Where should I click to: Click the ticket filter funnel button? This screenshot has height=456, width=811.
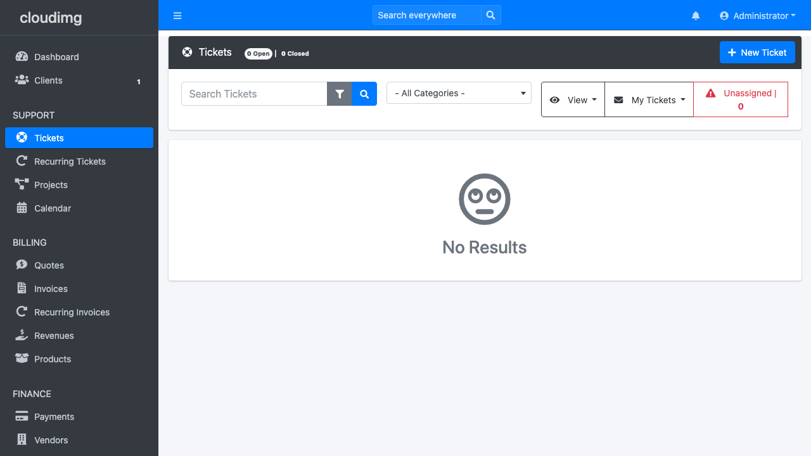click(x=340, y=94)
